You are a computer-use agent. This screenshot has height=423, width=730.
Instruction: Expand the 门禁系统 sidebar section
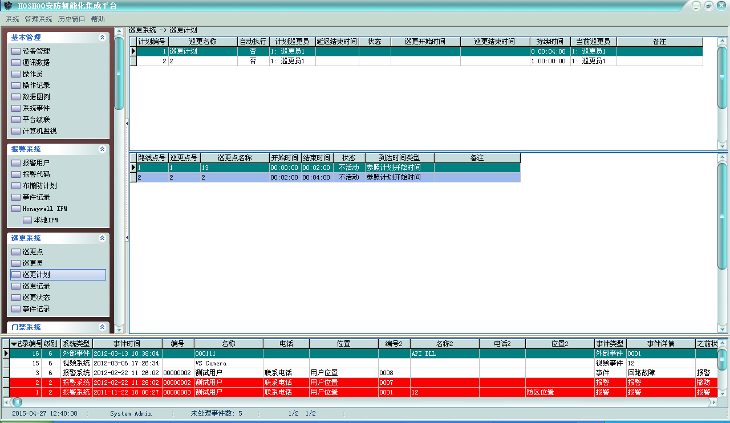point(102,327)
